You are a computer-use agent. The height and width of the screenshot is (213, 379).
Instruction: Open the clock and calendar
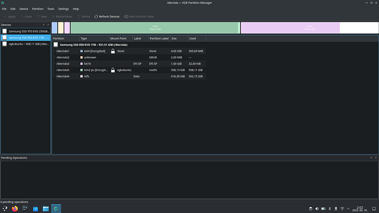[x=360, y=209]
